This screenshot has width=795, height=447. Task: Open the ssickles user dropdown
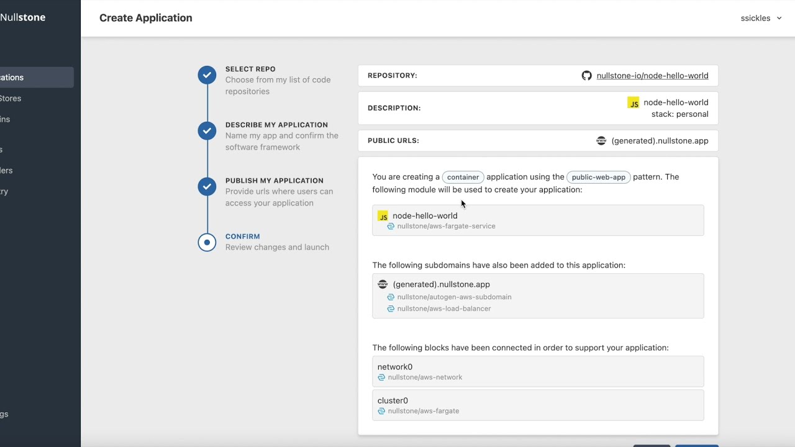[x=760, y=18]
